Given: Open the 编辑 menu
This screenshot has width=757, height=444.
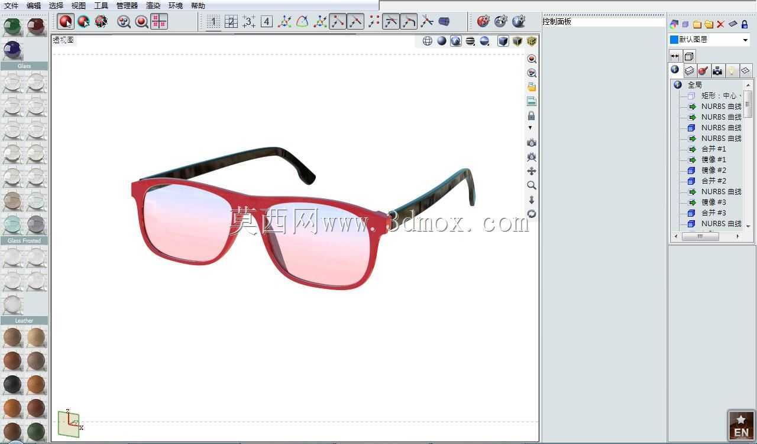Looking at the screenshot, I should point(34,5).
